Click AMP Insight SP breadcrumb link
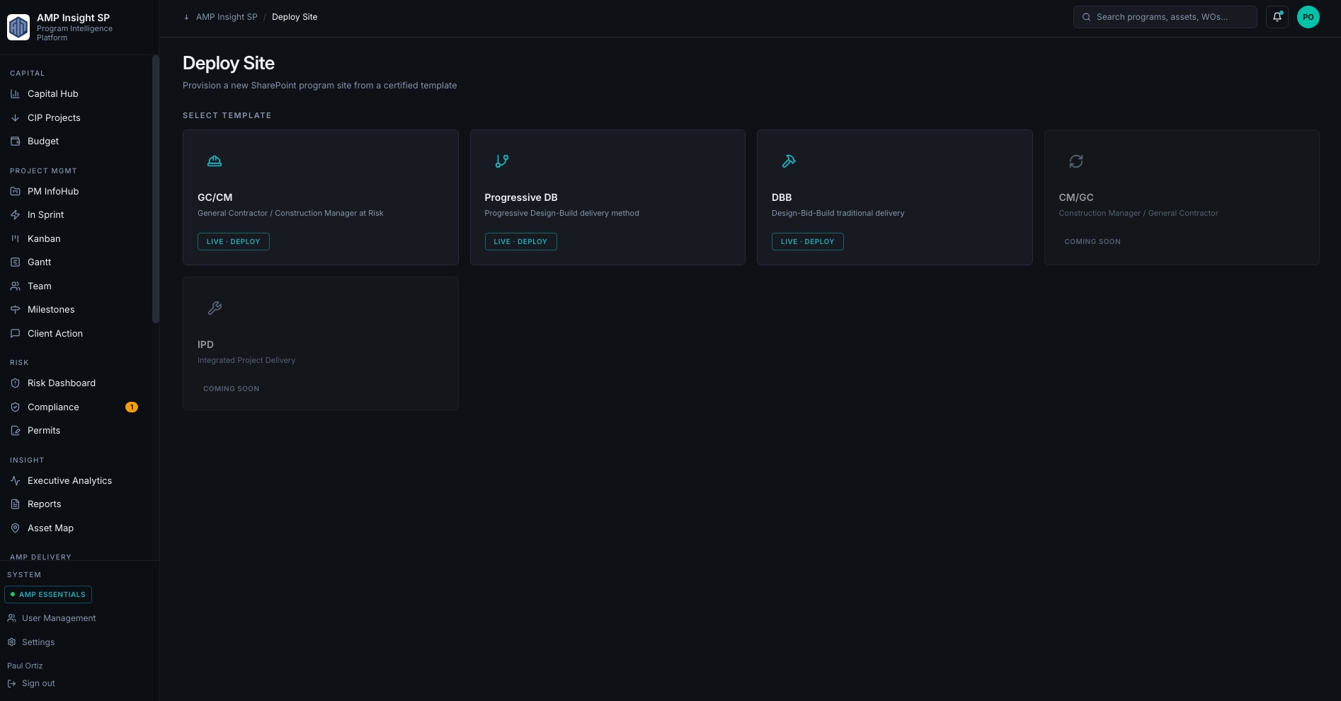 [x=227, y=17]
